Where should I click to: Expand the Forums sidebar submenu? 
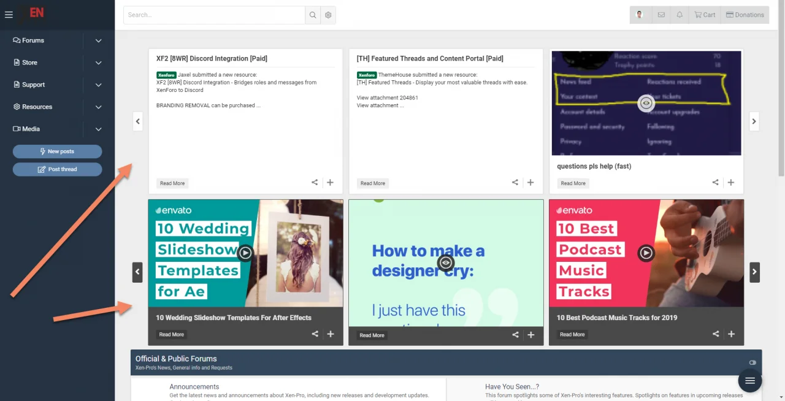click(x=99, y=40)
